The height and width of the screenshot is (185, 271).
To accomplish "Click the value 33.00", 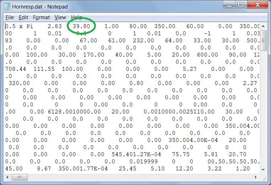I will (202, 41).
